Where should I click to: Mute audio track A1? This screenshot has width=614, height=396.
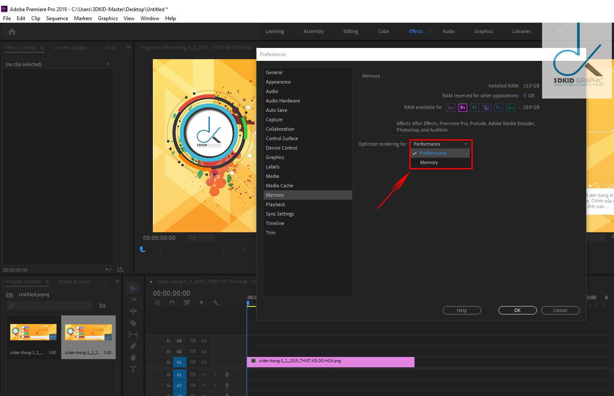[x=204, y=375]
